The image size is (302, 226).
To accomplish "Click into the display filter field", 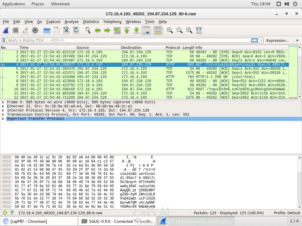I will point(129,40).
